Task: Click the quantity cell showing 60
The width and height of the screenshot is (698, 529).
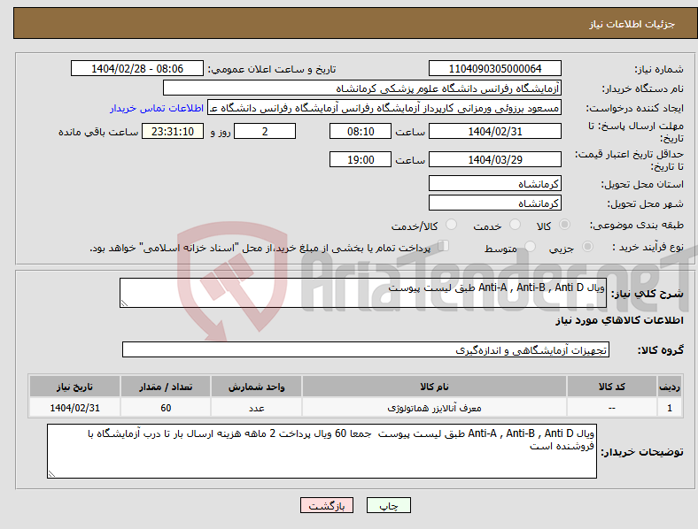Action: [x=166, y=408]
